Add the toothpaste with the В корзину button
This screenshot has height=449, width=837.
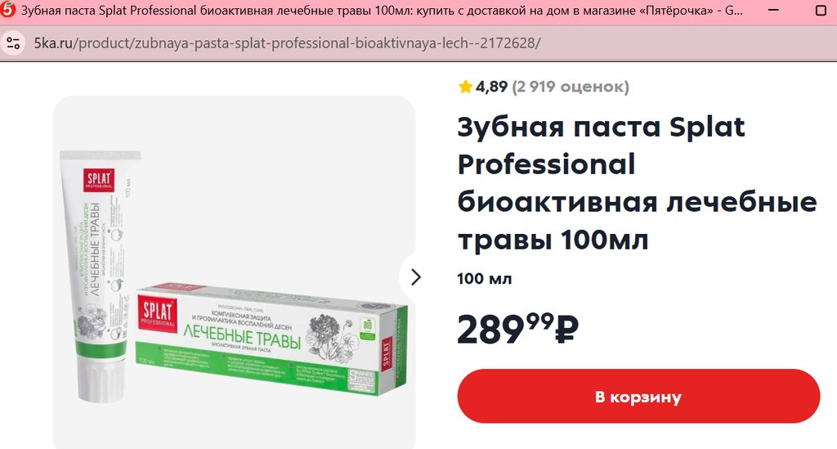pos(638,396)
